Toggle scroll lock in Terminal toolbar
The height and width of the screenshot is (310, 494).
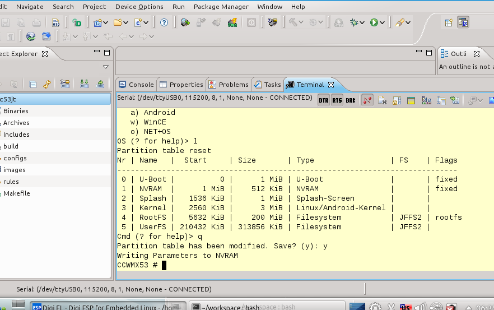(x=397, y=100)
